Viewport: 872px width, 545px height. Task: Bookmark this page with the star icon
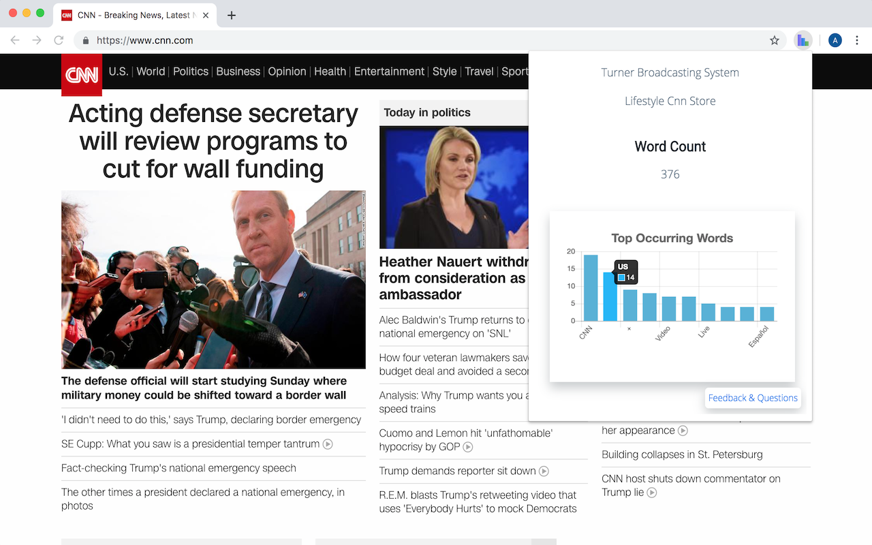pyautogui.click(x=775, y=40)
